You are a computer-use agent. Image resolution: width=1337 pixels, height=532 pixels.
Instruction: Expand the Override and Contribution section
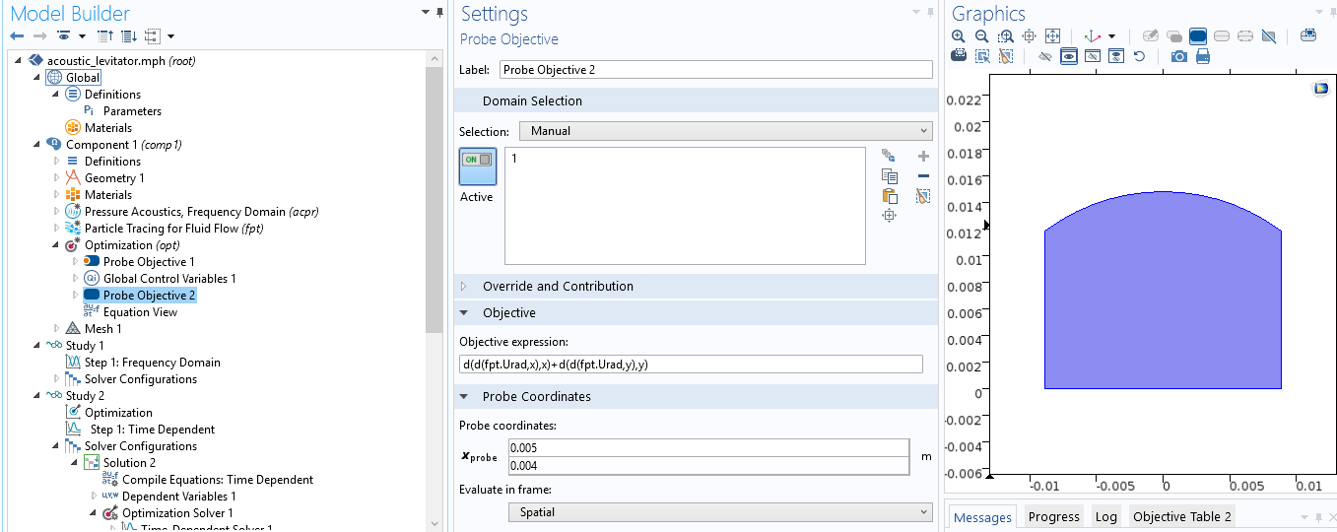click(558, 287)
